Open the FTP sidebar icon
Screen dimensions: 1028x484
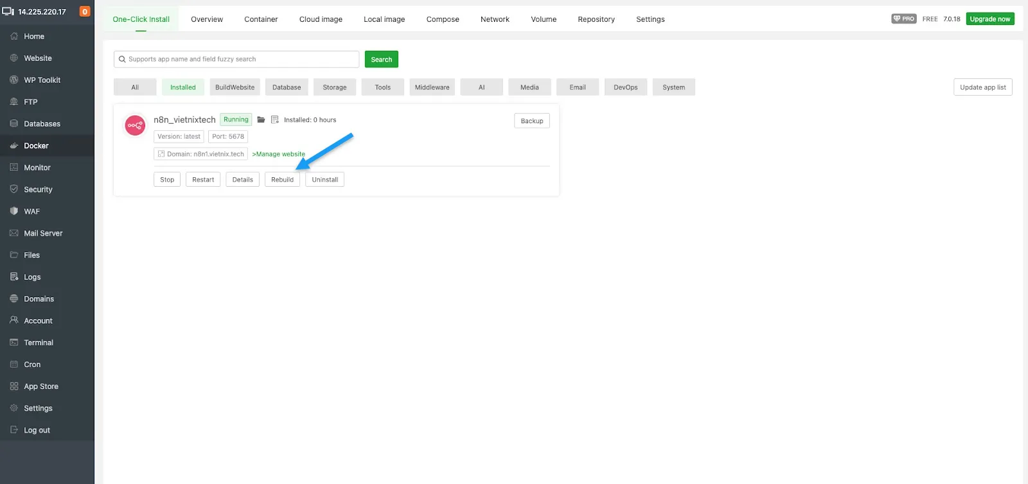click(14, 102)
